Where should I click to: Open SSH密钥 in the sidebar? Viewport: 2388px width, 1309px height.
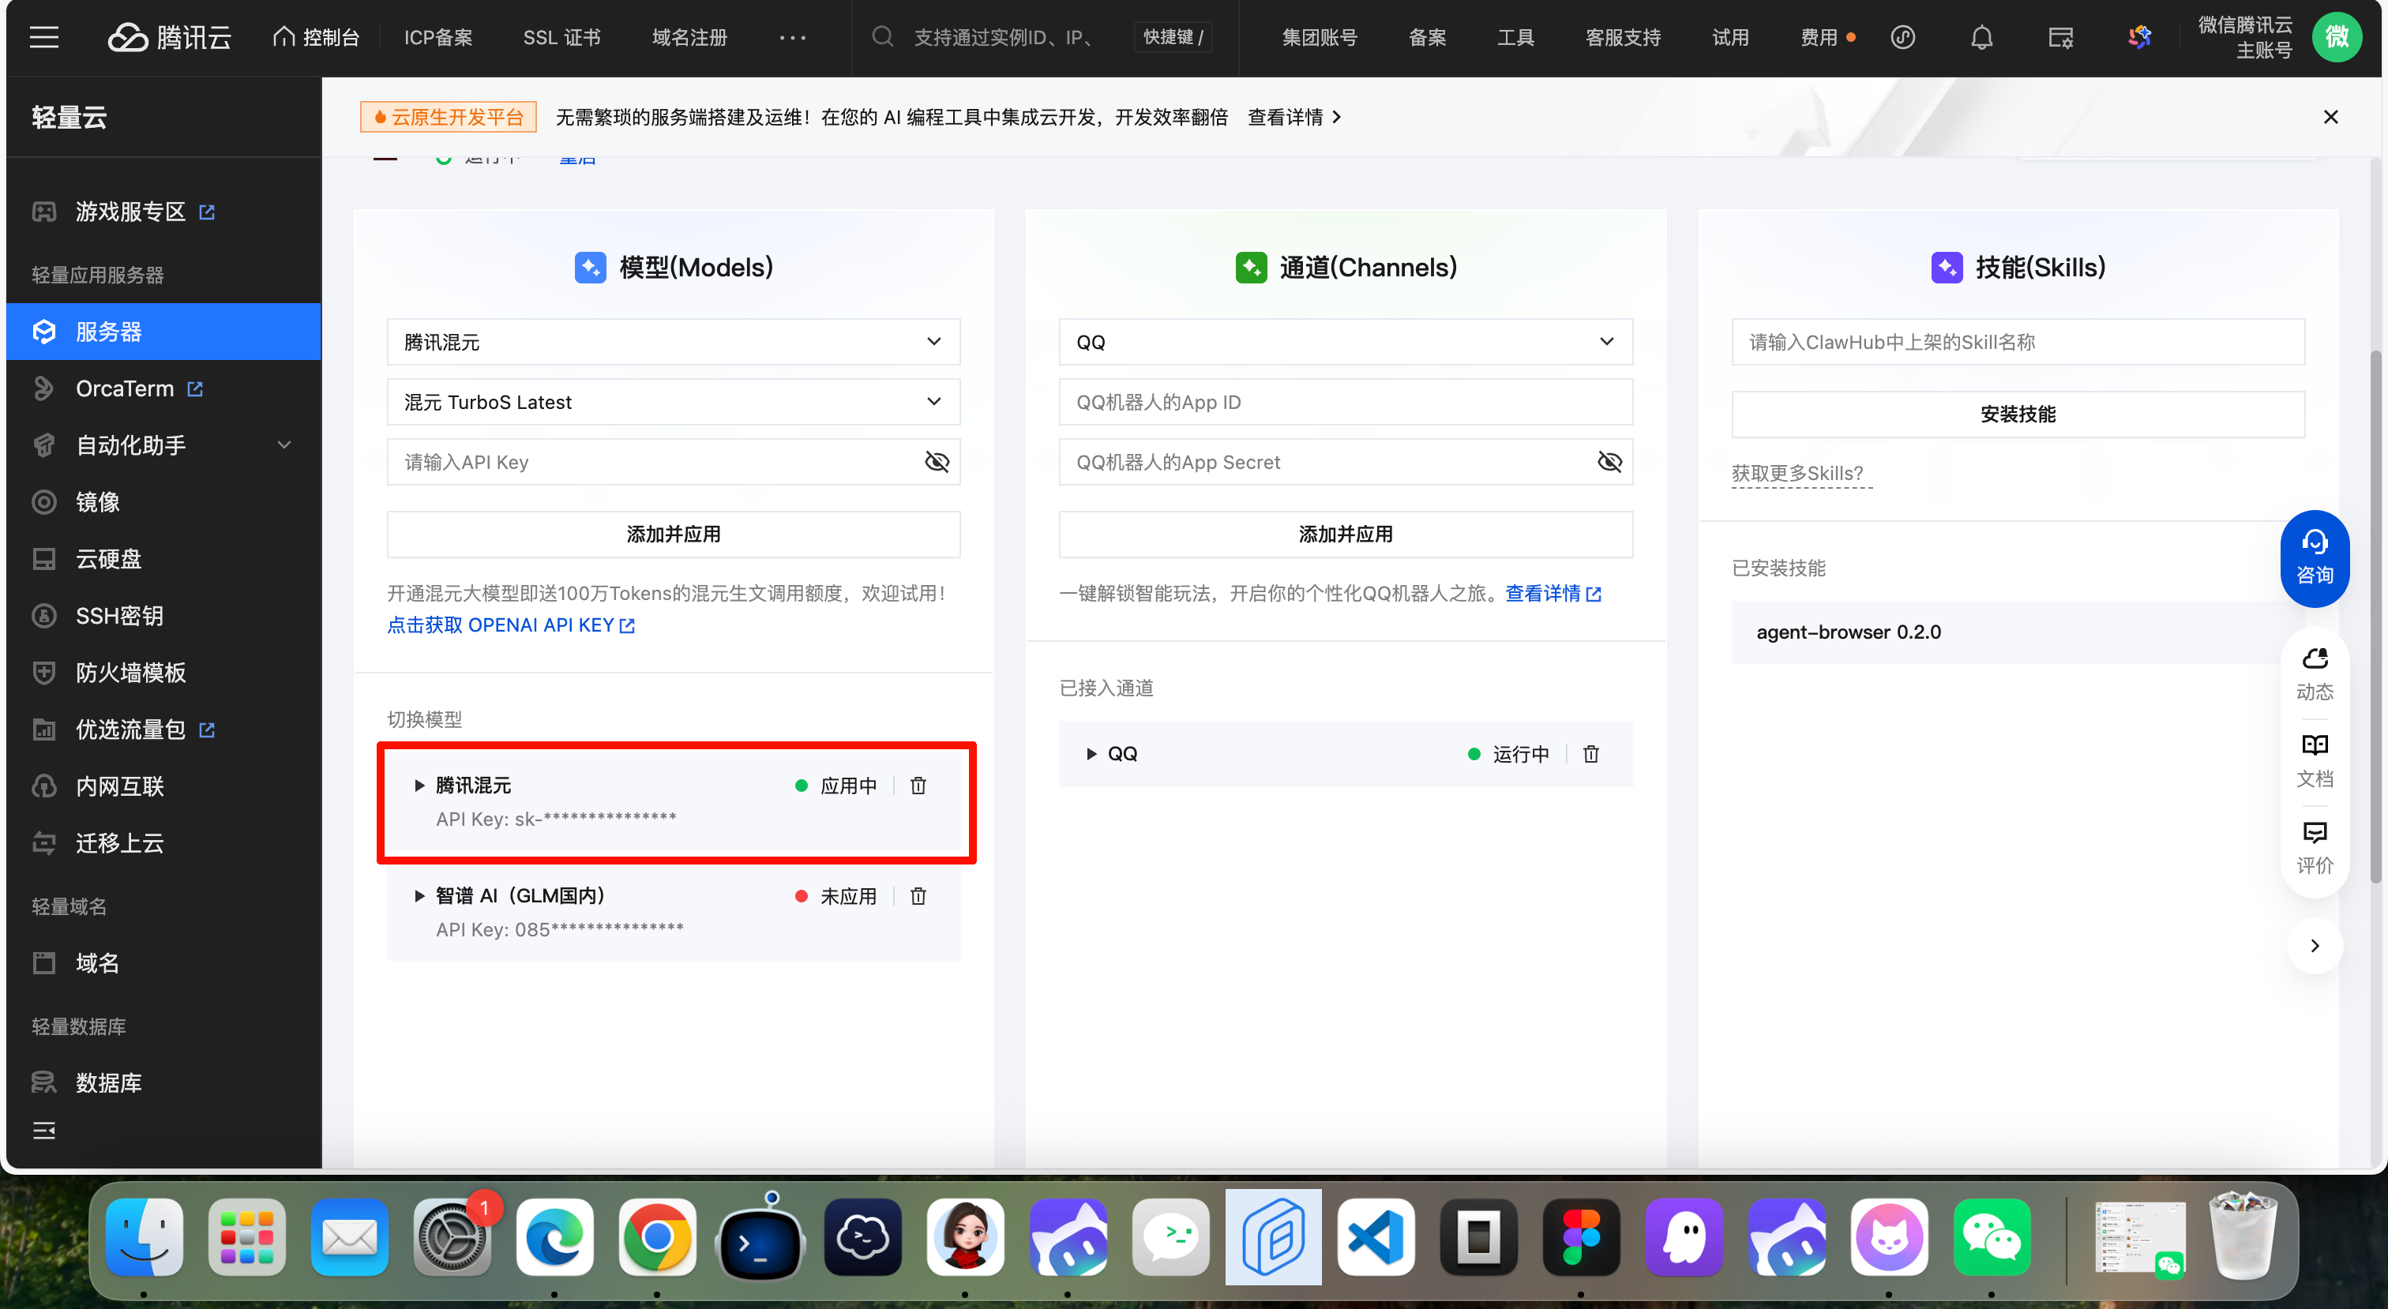[118, 616]
